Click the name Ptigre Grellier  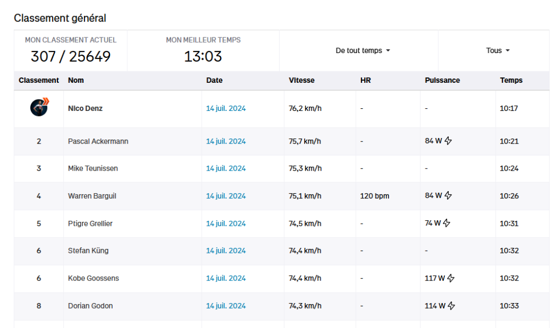point(91,224)
